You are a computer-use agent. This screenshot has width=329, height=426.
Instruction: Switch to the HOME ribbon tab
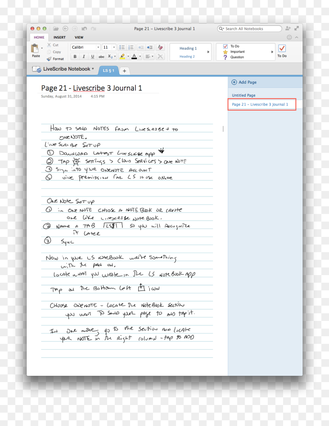[x=39, y=37]
